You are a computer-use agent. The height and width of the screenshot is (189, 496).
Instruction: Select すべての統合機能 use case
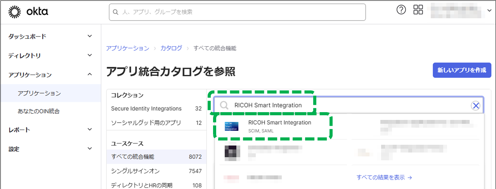click(156, 157)
